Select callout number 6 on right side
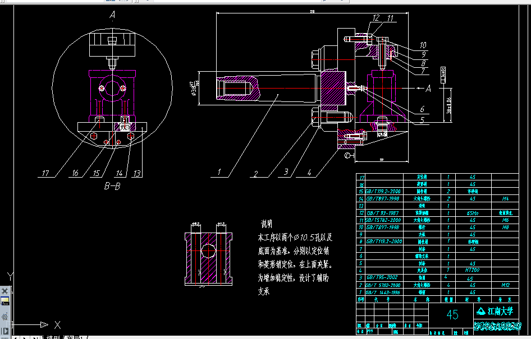 coord(422,109)
